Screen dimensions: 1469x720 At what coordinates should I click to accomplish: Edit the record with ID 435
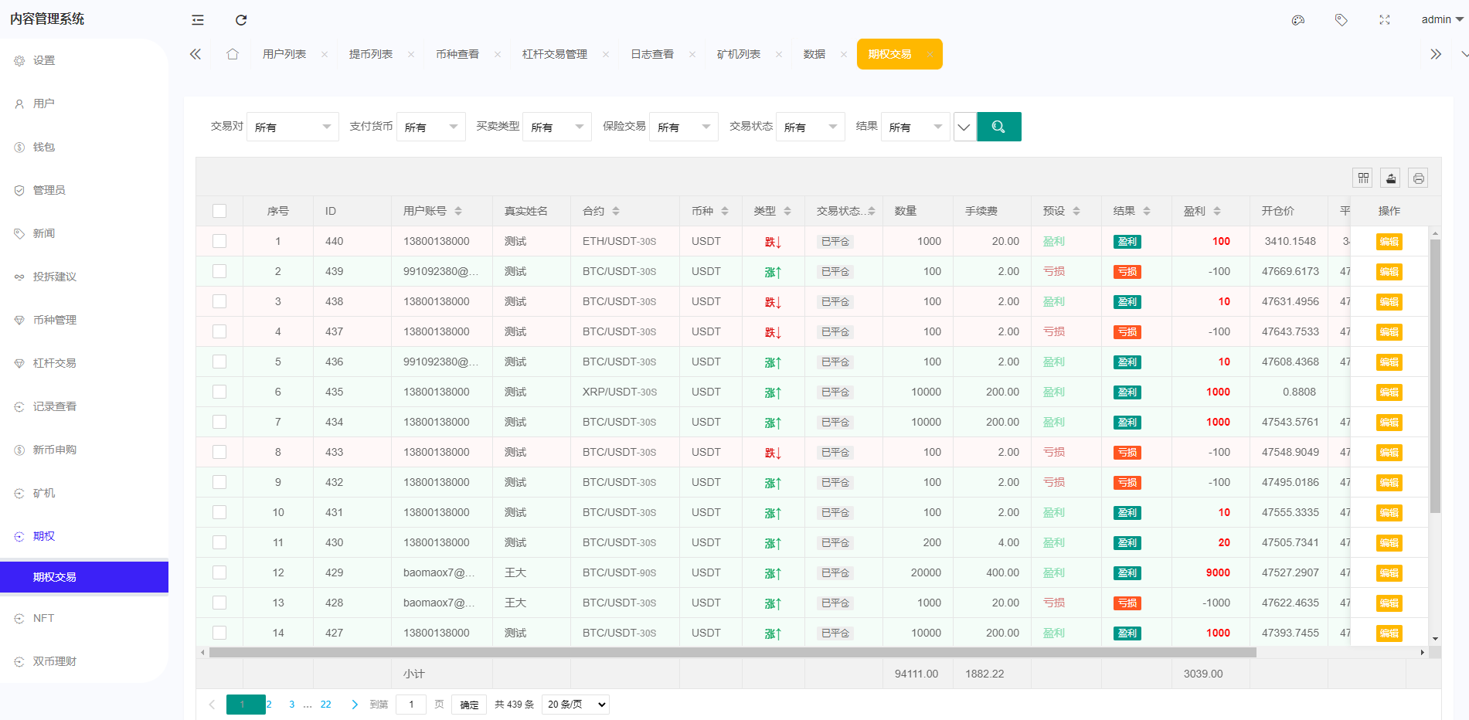[1389, 392]
